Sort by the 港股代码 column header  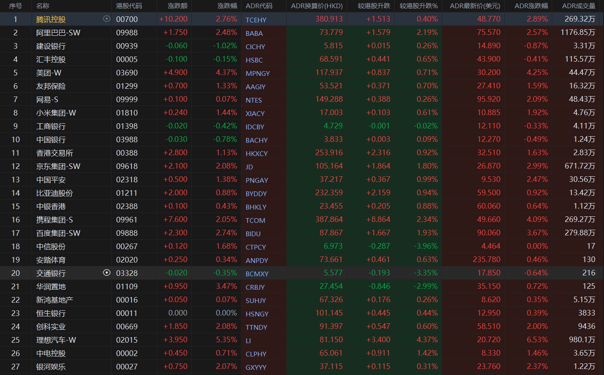point(129,6)
